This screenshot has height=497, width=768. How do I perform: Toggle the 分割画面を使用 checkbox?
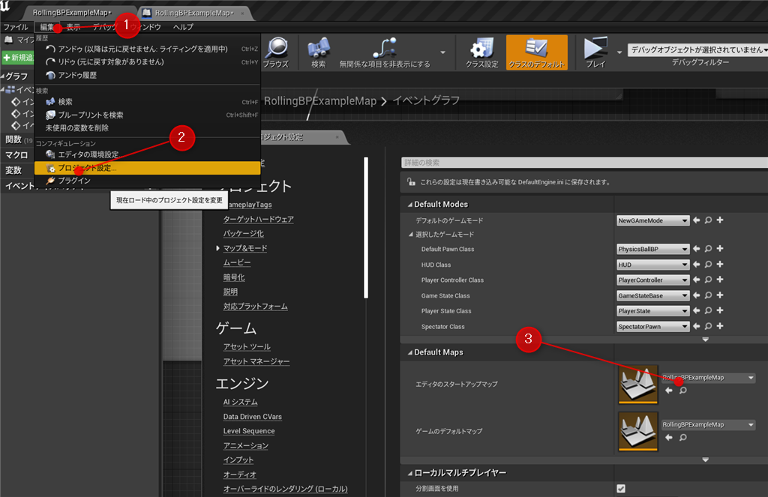621,489
